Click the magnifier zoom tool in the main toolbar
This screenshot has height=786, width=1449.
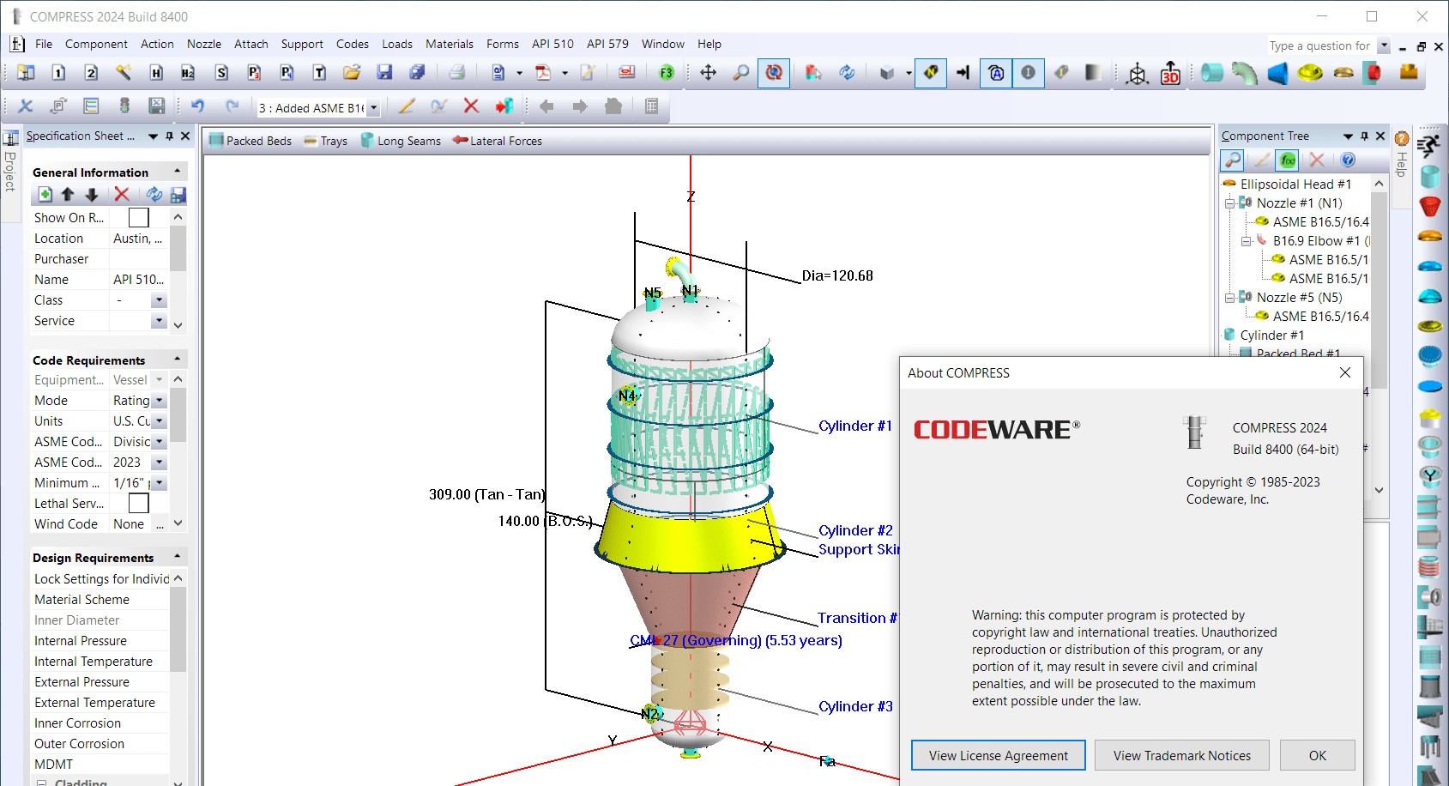[741, 73]
